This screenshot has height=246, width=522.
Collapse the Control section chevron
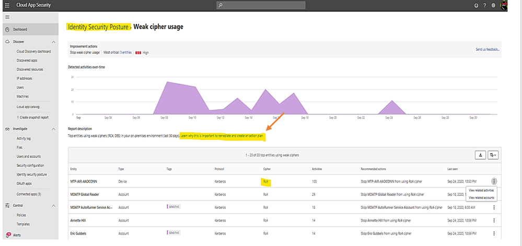54,206
